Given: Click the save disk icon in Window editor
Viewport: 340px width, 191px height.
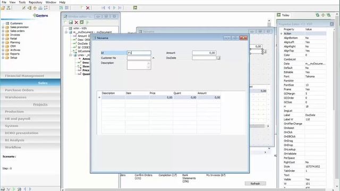Looking at the screenshot, I should click(71, 22).
